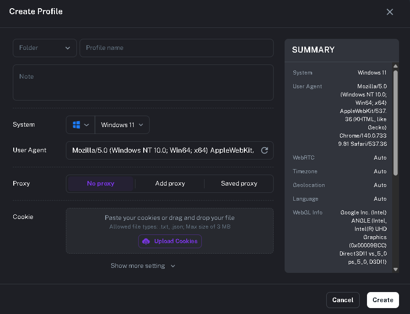Open the operating system type chevron
Screen dimensions: 410x314
pyautogui.click(x=86, y=125)
